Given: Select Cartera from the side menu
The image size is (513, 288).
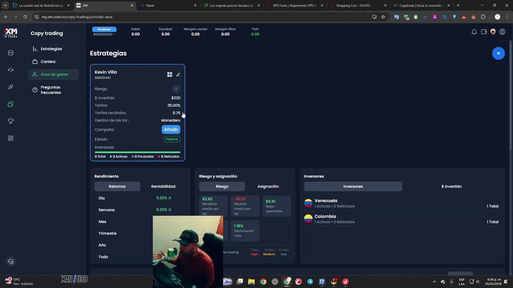Looking at the screenshot, I should 48,62.
